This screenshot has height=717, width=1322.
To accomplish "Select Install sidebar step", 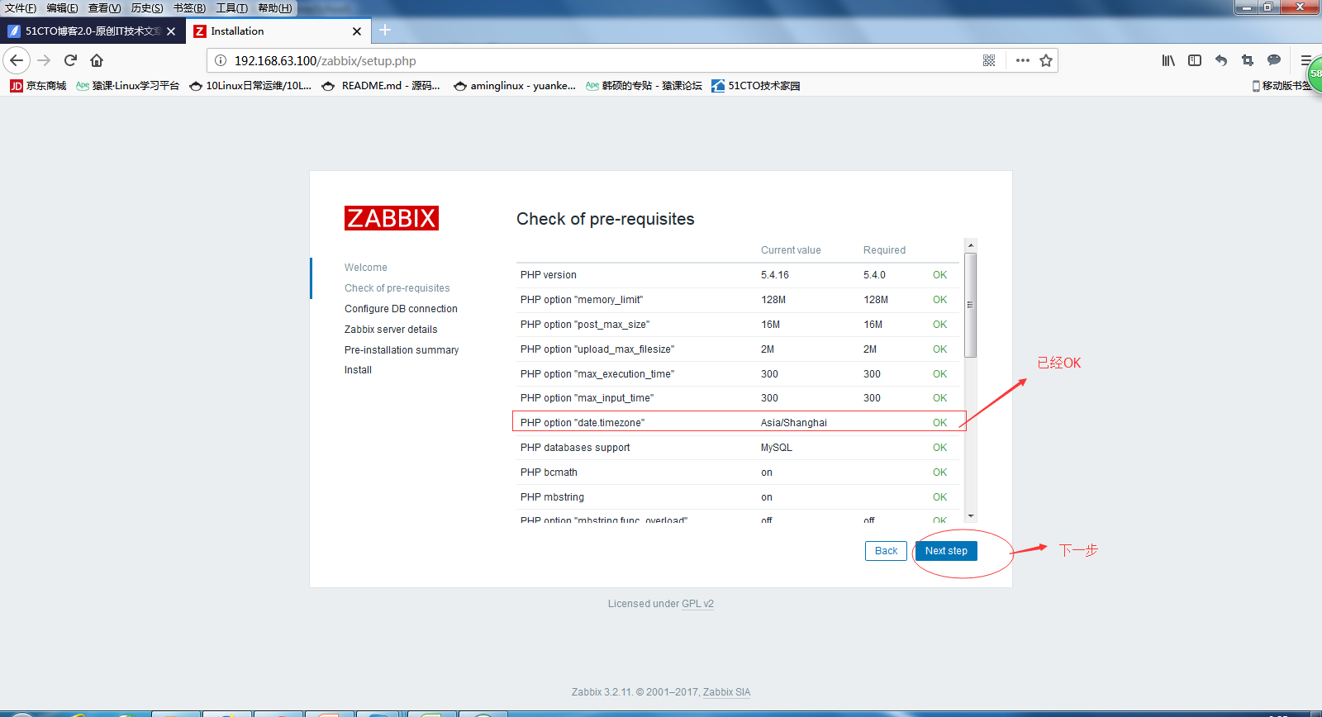I will point(358,370).
